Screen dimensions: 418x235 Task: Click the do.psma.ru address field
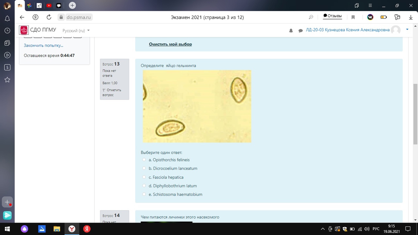pos(79,17)
